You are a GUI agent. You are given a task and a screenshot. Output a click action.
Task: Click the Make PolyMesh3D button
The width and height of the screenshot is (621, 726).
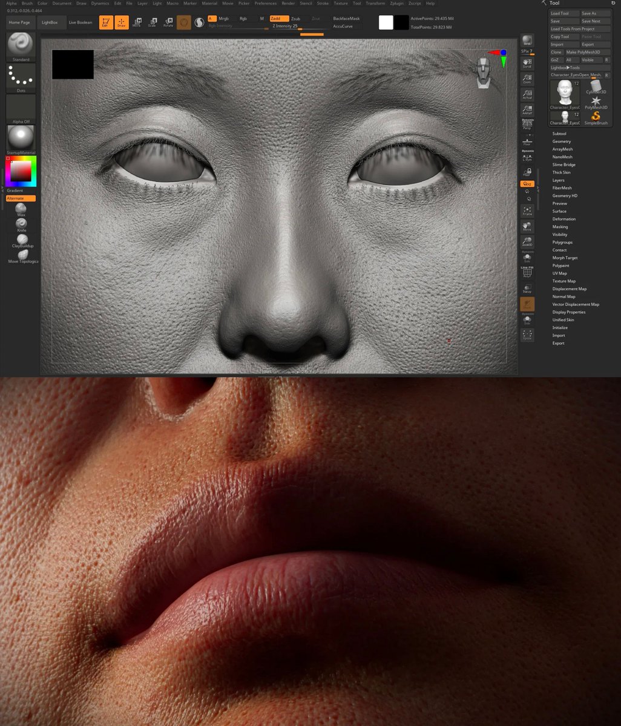[x=583, y=52]
